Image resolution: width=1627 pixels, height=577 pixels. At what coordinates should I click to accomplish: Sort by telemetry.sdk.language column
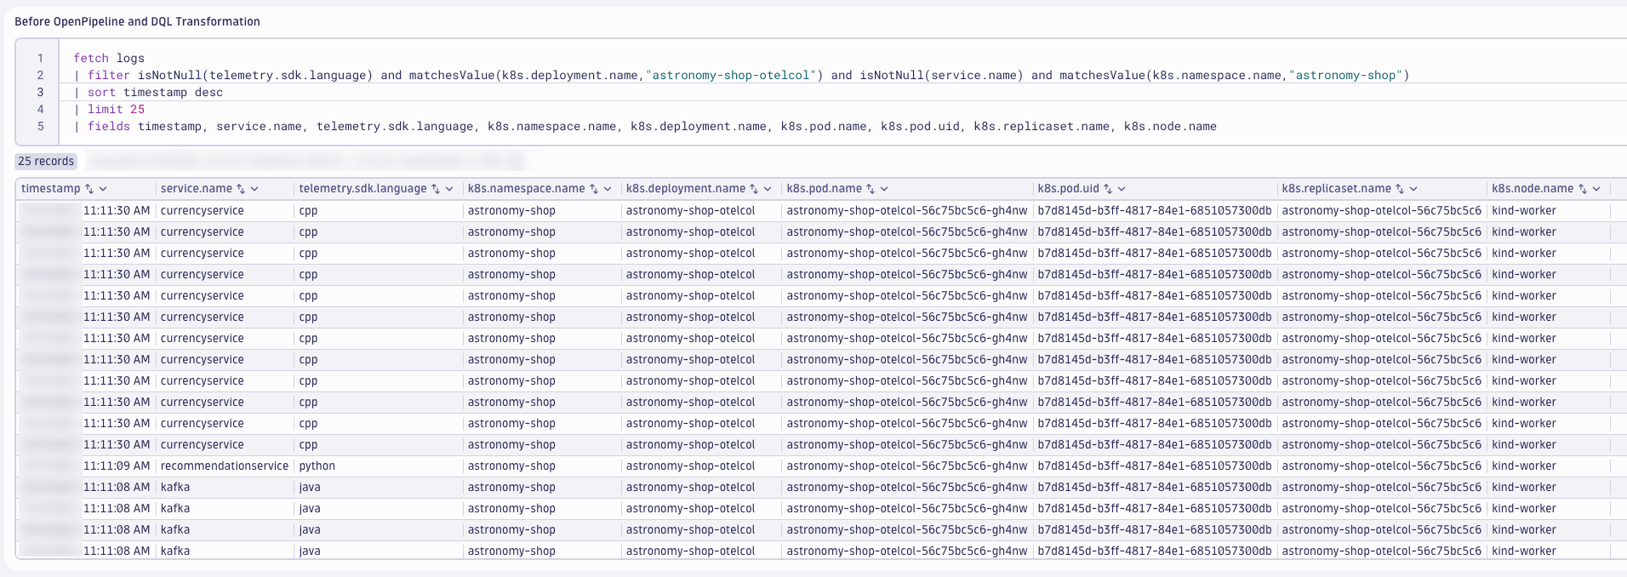436,189
